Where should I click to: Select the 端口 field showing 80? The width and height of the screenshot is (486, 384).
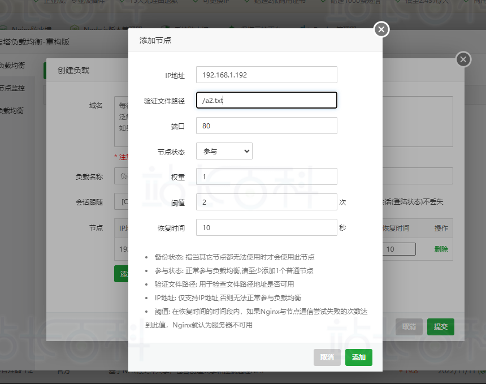(x=266, y=126)
